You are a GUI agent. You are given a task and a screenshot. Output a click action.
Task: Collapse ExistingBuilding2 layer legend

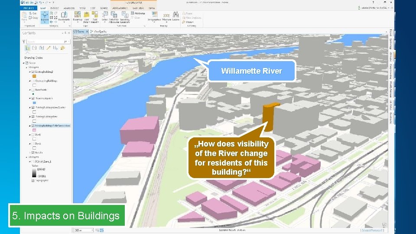pos(30,72)
